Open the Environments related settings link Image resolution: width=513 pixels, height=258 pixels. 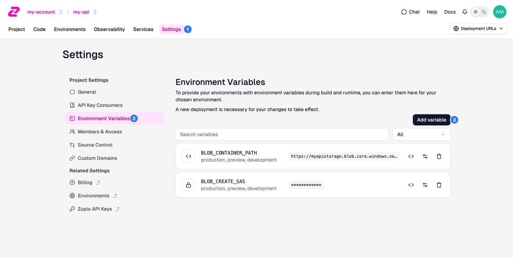click(93, 196)
